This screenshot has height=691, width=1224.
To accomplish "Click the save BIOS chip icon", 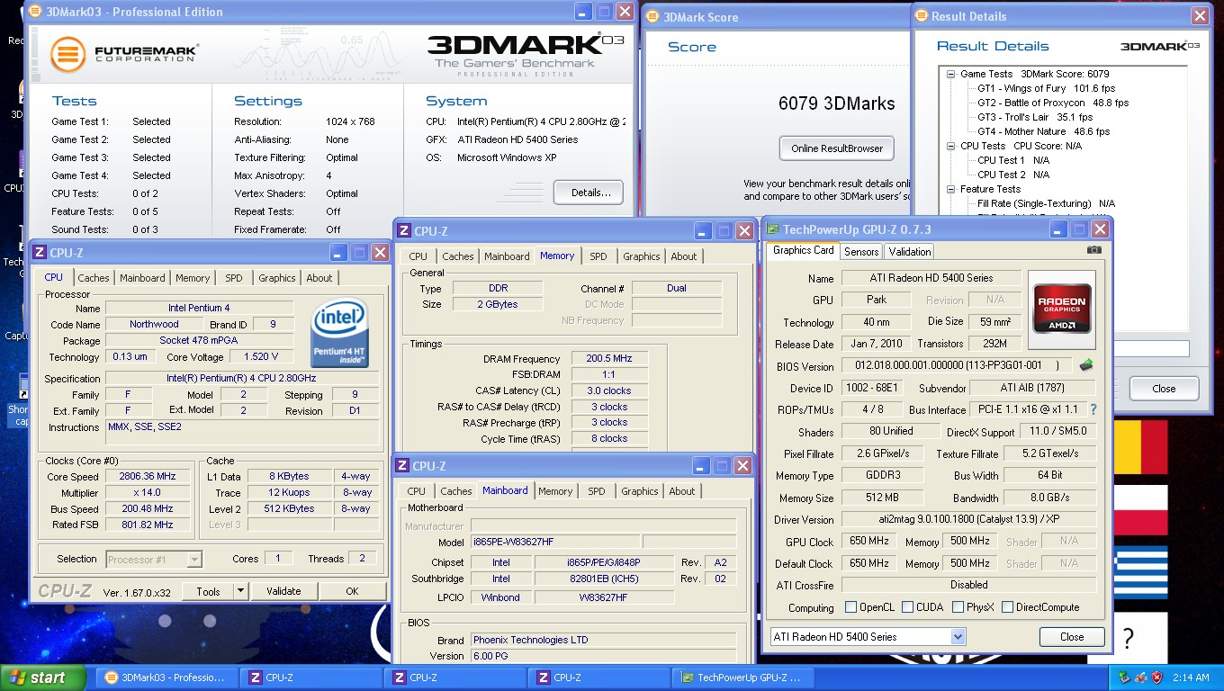I will (x=1086, y=365).
